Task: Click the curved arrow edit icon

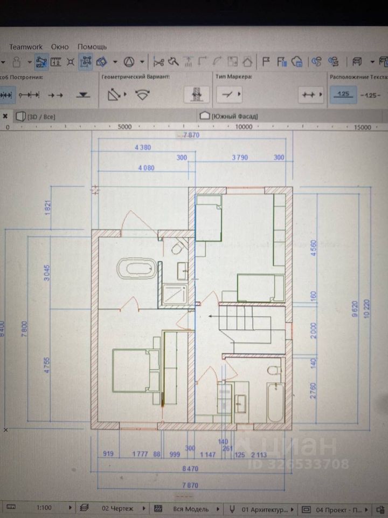Action: [x=217, y=62]
